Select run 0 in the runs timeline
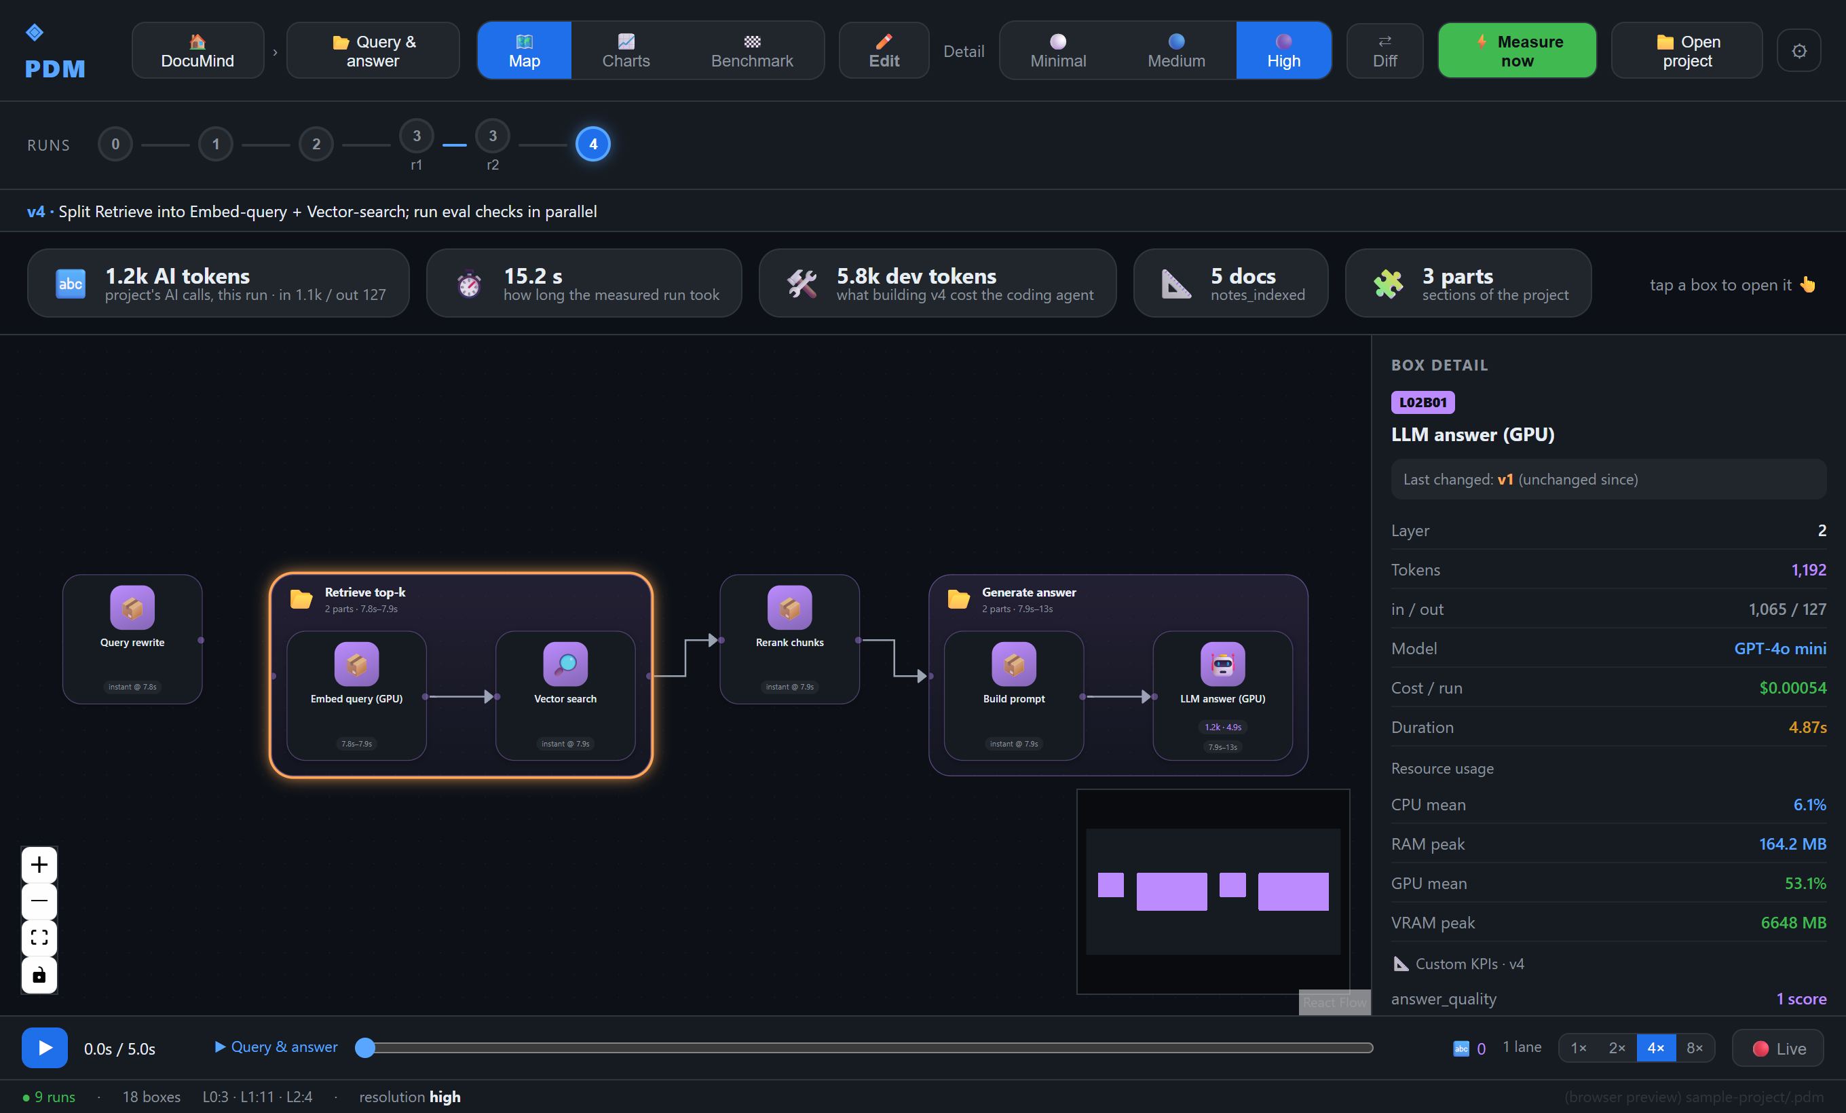The image size is (1846, 1113). click(x=115, y=144)
